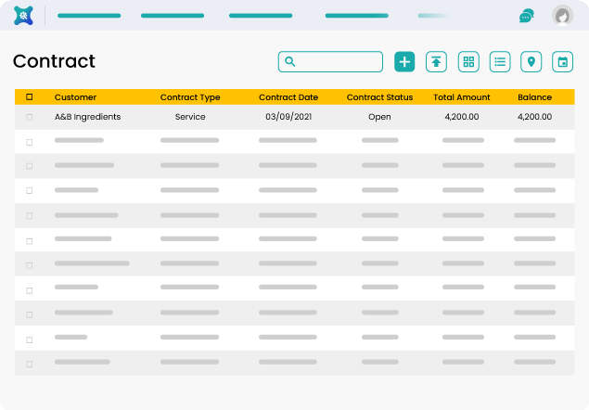Open the user profile avatar
This screenshot has height=410, width=589.
562,16
